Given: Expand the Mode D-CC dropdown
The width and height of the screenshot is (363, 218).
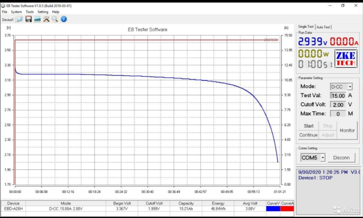Looking at the screenshot, I should pos(350,87).
